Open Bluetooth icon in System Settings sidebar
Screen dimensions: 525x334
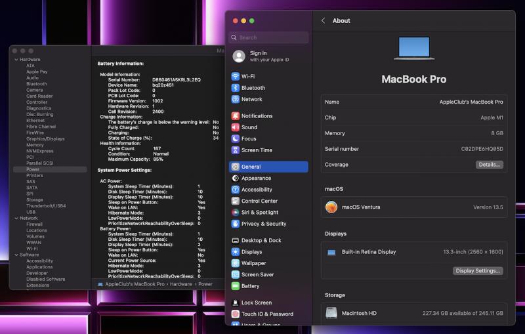click(x=236, y=88)
